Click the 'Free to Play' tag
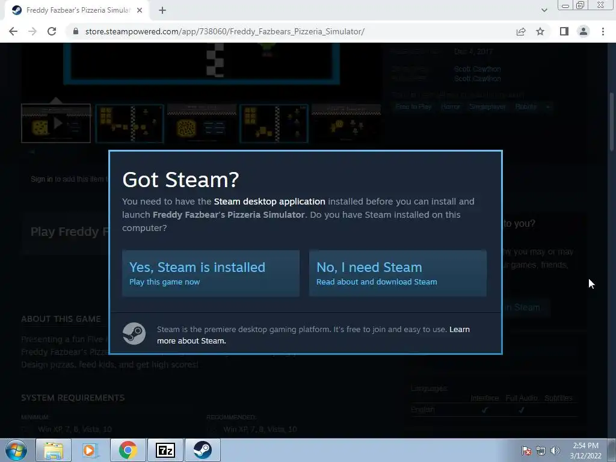Screen dimensions: 616x462 413,106
